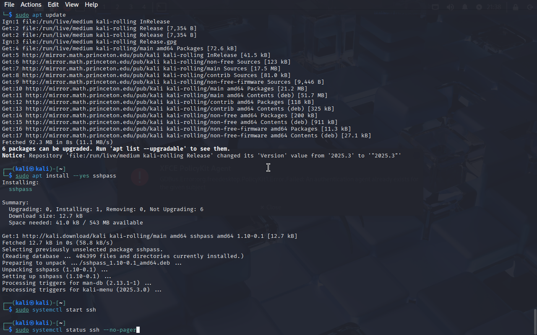Image resolution: width=537 pixels, height=335 pixels.
Task: Click the 'Get:6' non-free Sources line
Action: (x=146, y=62)
